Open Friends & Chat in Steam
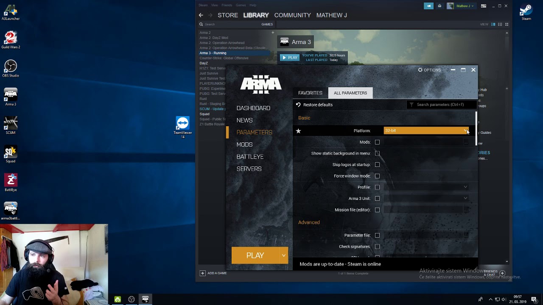This screenshot has width=543, height=305. (494, 273)
